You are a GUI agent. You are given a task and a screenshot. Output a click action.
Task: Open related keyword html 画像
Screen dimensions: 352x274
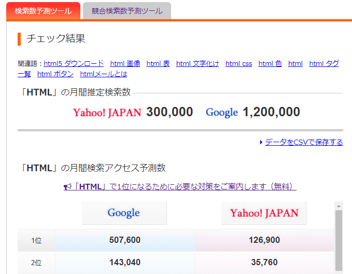(125, 64)
